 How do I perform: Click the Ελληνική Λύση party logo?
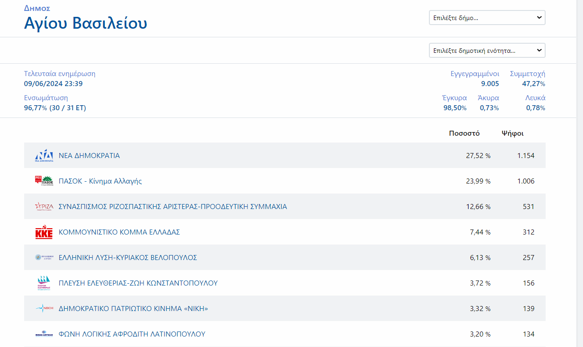point(44,258)
